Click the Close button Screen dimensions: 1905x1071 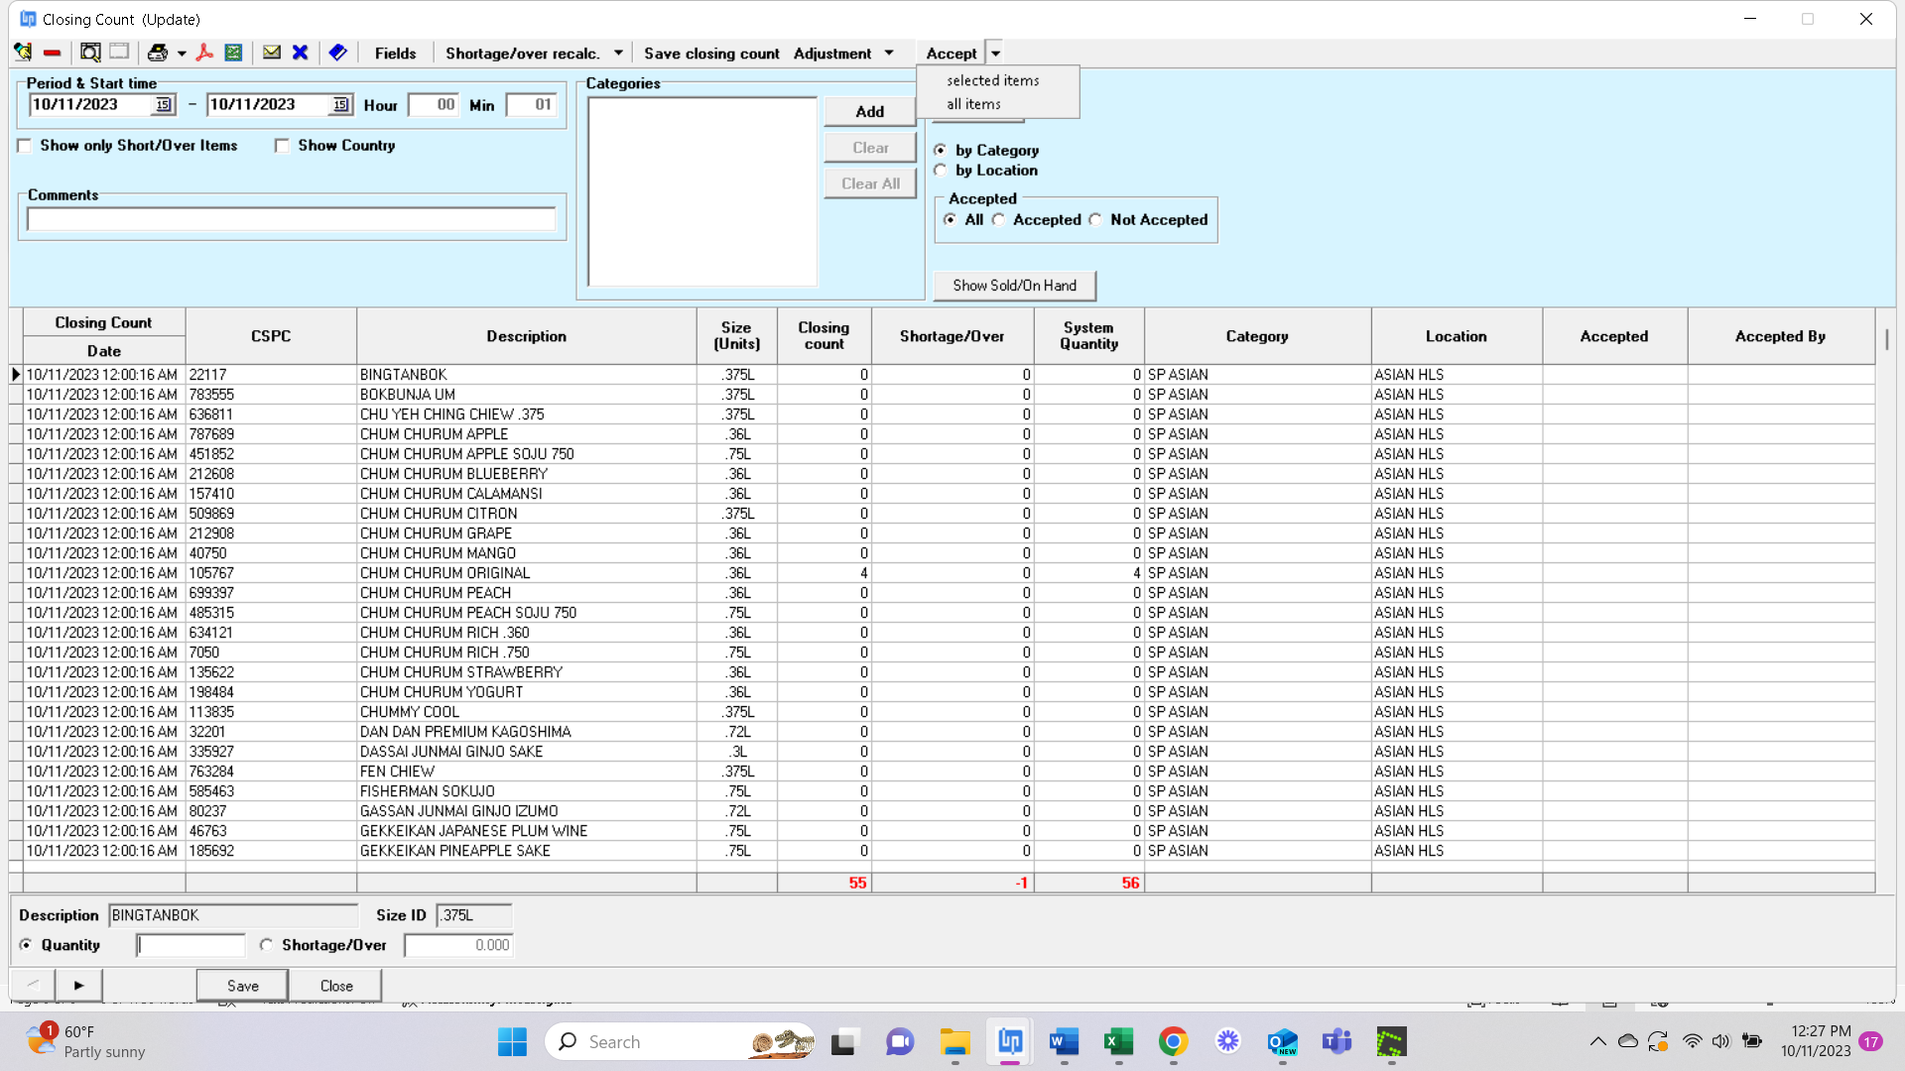336,986
